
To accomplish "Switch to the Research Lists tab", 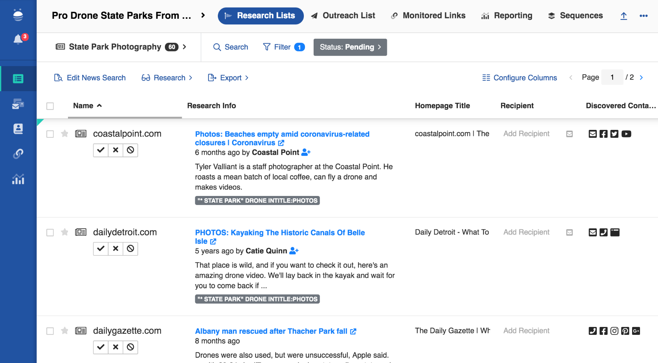I will tap(261, 16).
